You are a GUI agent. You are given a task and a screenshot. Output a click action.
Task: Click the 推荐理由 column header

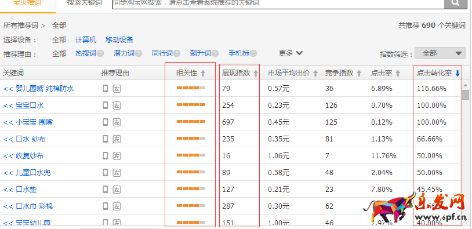click(115, 73)
